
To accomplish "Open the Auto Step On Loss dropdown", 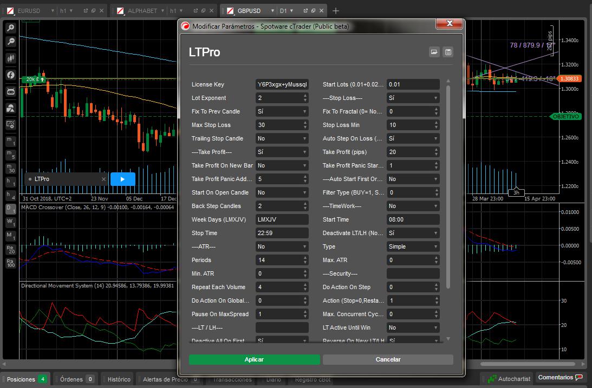I will click(x=413, y=139).
